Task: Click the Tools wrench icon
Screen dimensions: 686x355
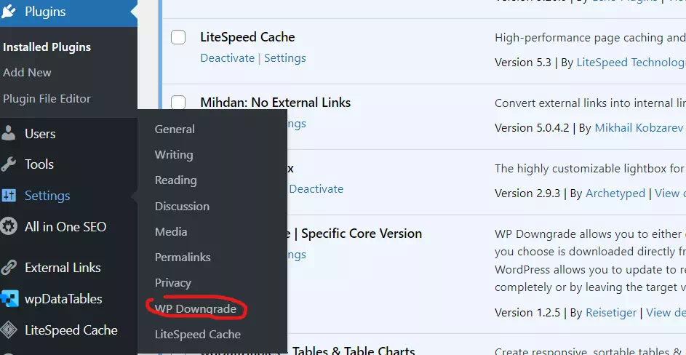Action: (8, 164)
